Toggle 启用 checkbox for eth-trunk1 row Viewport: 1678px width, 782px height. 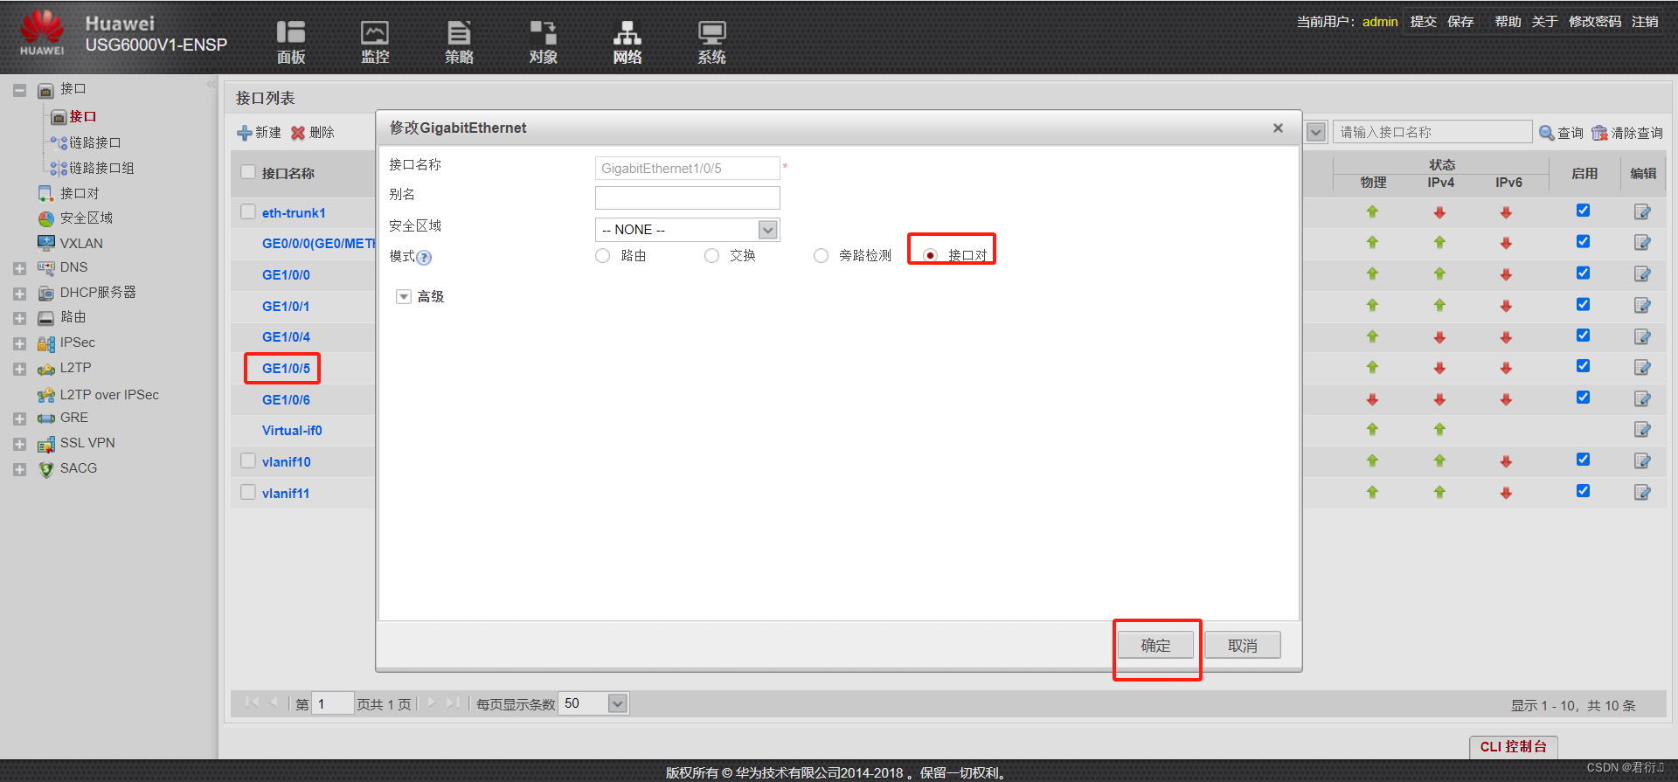click(1583, 211)
